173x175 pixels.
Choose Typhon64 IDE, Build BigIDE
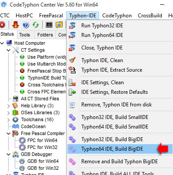(120, 149)
